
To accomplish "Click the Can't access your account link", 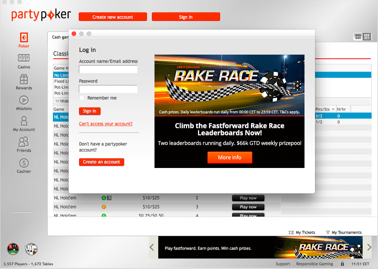I will tap(106, 124).
